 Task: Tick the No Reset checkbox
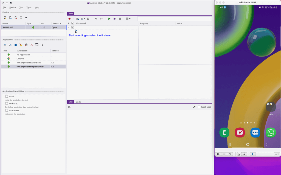pyautogui.click(x=7, y=104)
